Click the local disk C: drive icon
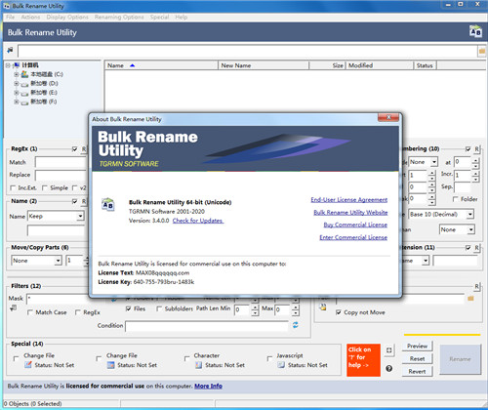 click(24, 74)
